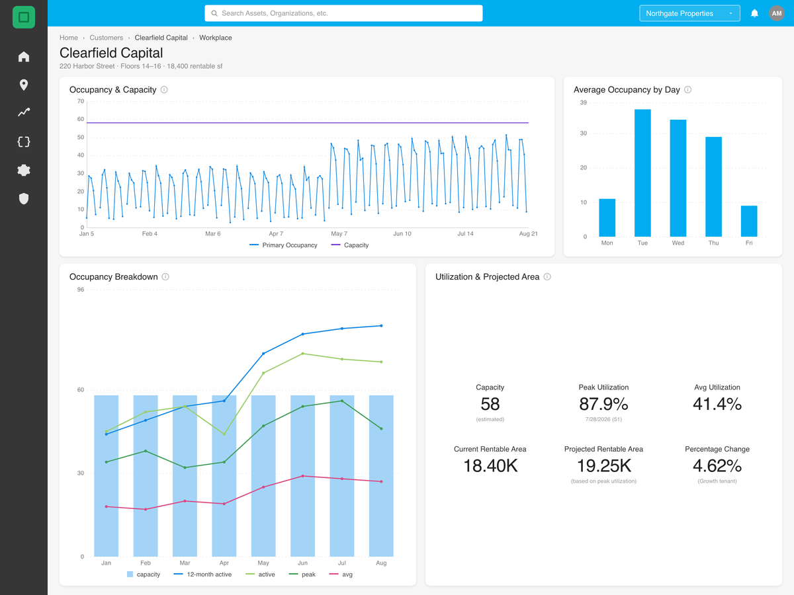Viewport: 794px width, 595px height.
Task: Click the Jan capacity bar in Occupancy Breakdown
Action: 106,476
